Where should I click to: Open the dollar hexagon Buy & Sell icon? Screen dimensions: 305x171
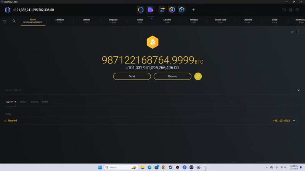(172, 10)
